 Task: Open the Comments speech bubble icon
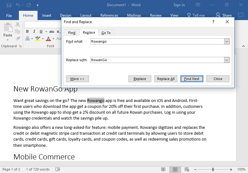pyautogui.click(x=241, y=15)
